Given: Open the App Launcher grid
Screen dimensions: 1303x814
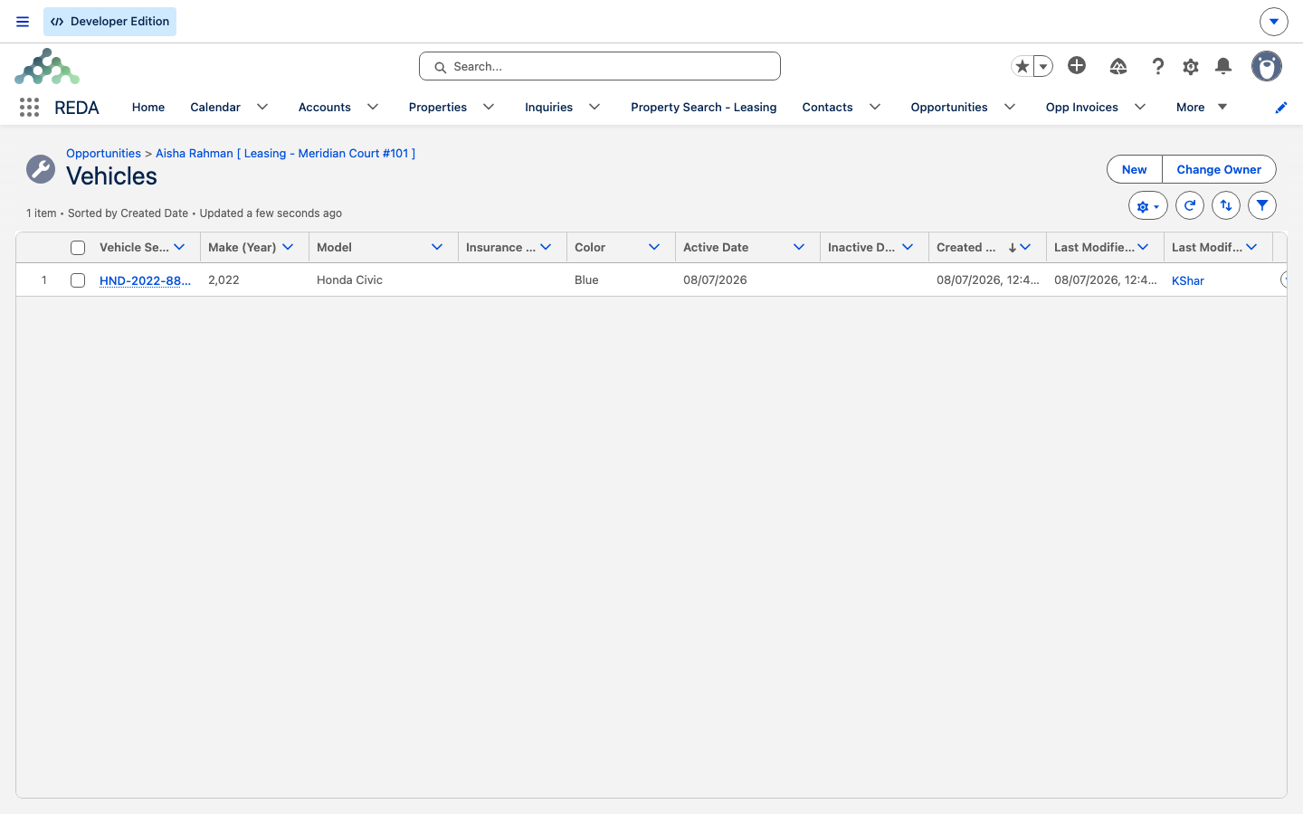Looking at the screenshot, I should point(29,108).
